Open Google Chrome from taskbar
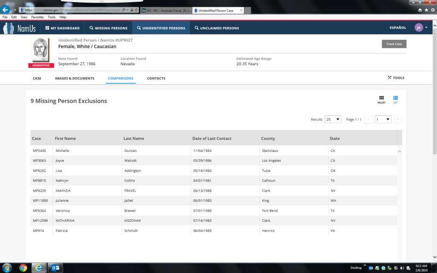This screenshot has height=273, width=437. 23,268
